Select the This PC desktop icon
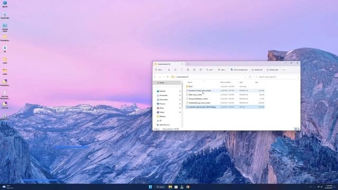This screenshot has width=338, height=190. (x=5, y=4)
